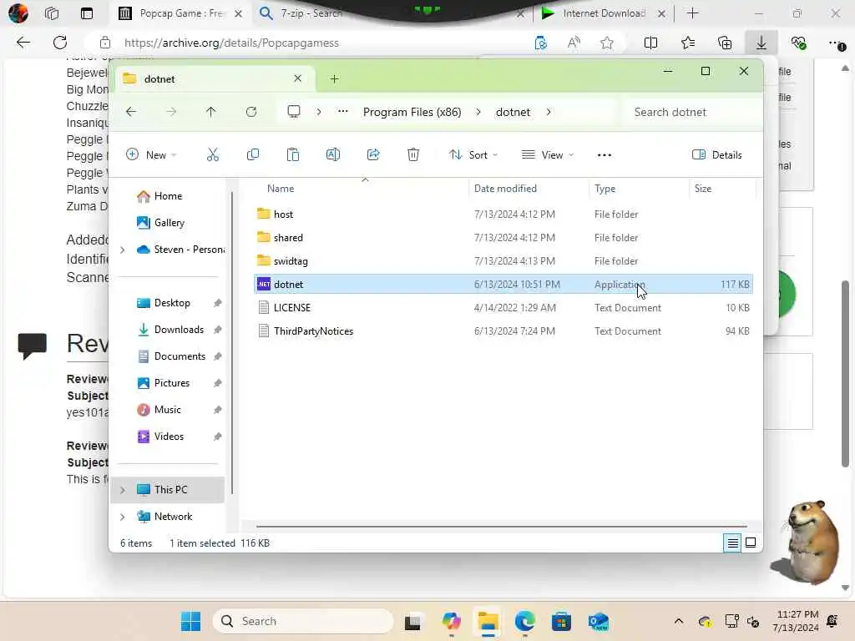
Task: Switch to 7-zip Search browser tab
Action: (311, 13)
